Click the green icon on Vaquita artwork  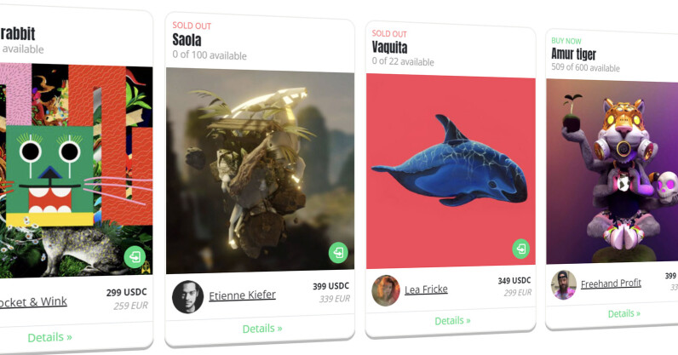pyautogui.click(x=521, y=249)
